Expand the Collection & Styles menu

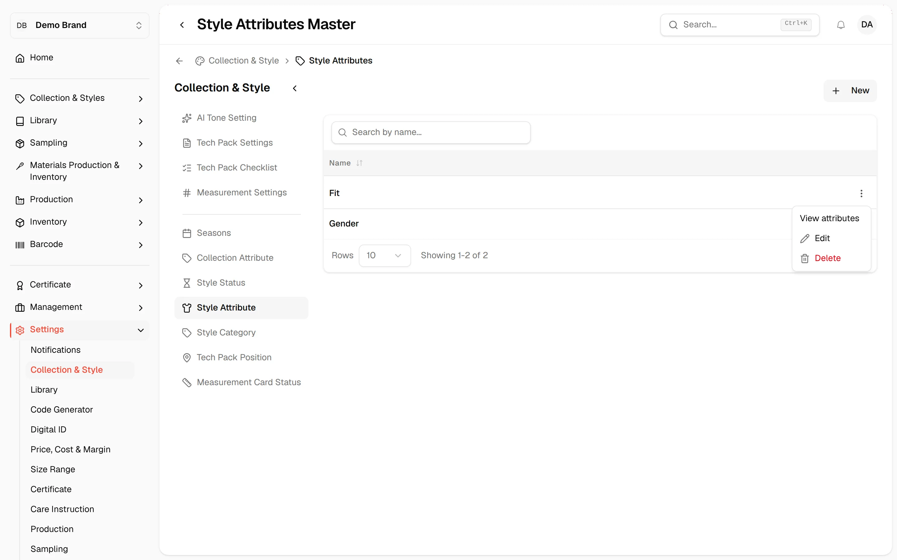(80, 98)
